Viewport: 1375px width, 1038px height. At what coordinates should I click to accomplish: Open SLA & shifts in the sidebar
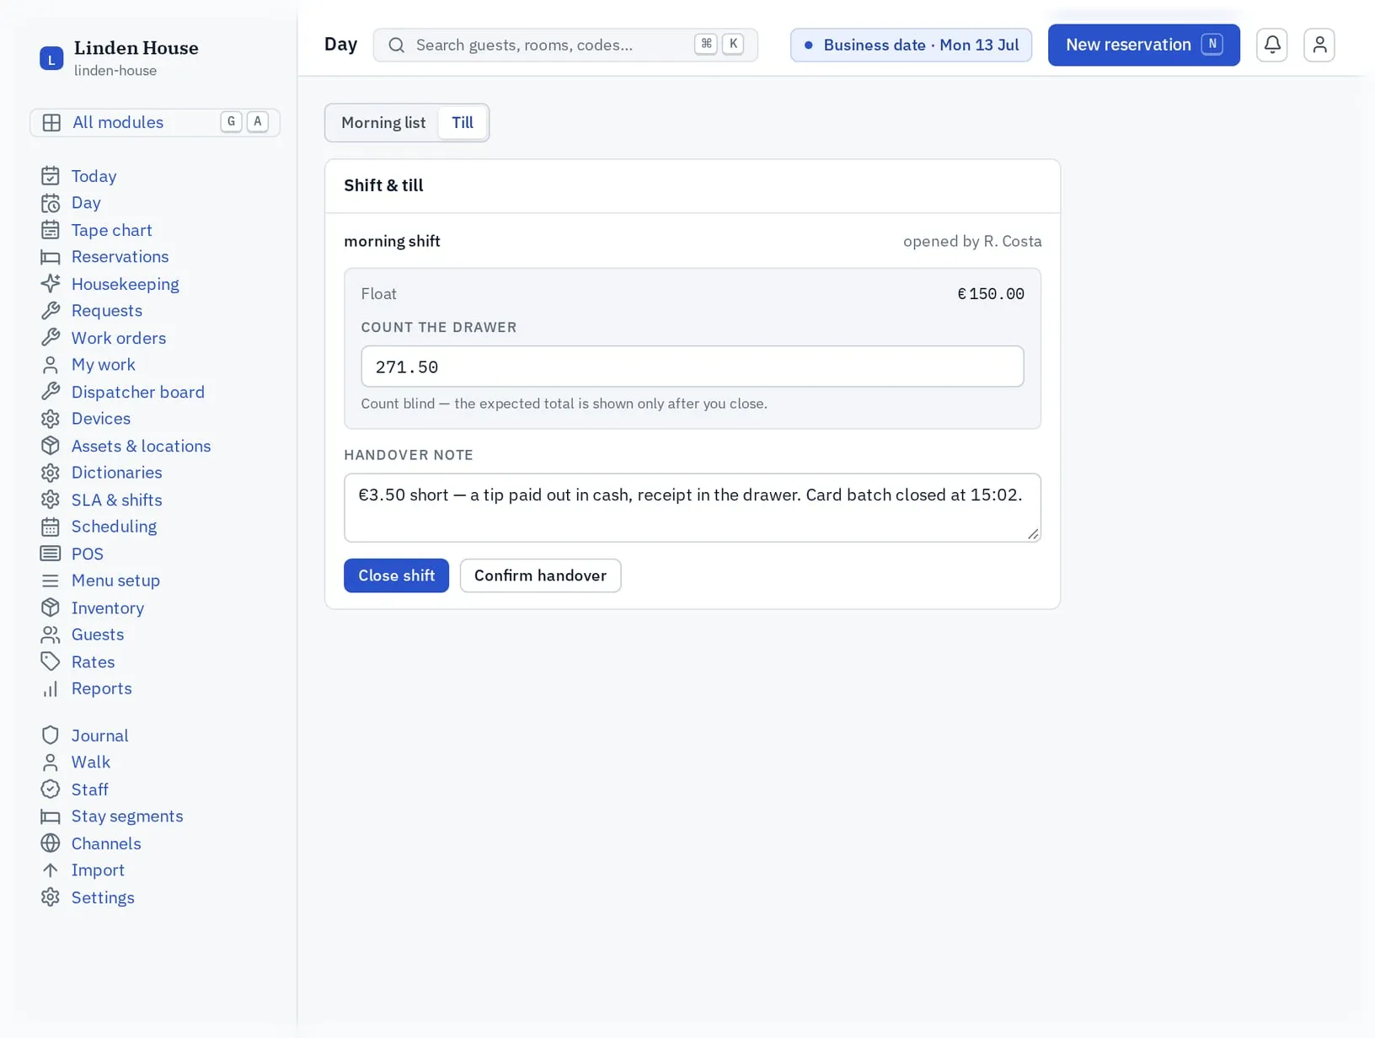pyautogui.click(x=117, y=500)
